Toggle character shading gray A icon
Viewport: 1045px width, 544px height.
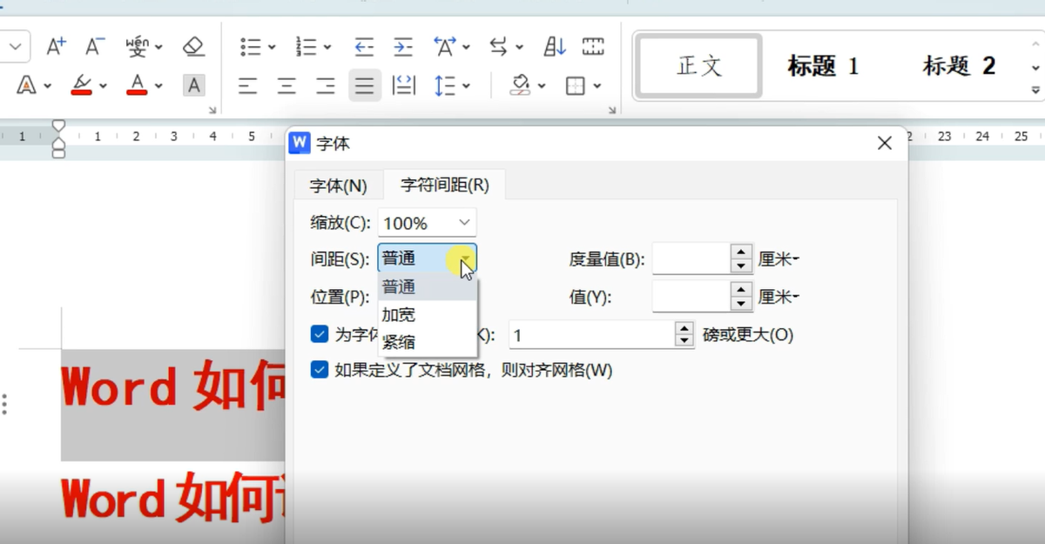(x=193, y=85)
